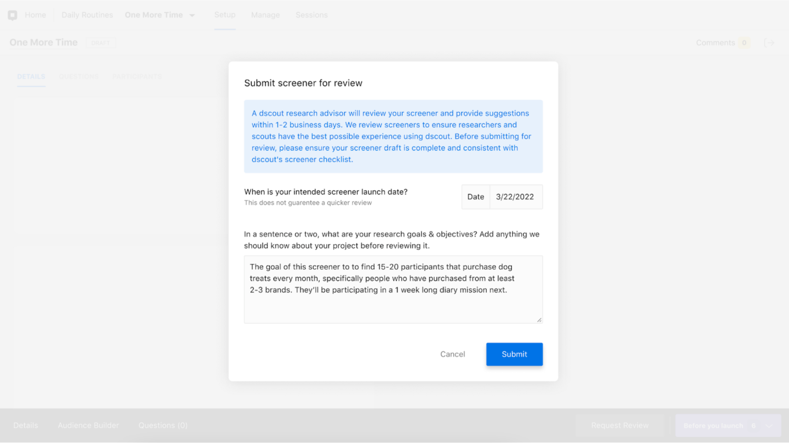Click the DRAFT status badge

click(x=101, y=43)
